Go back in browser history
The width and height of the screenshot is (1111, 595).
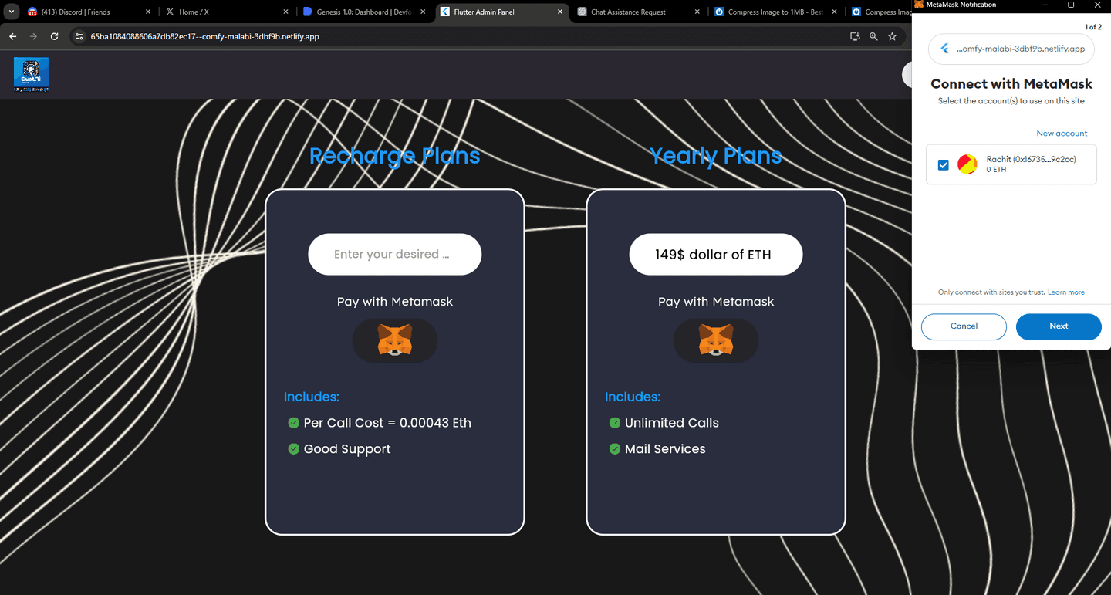point(12,36)
